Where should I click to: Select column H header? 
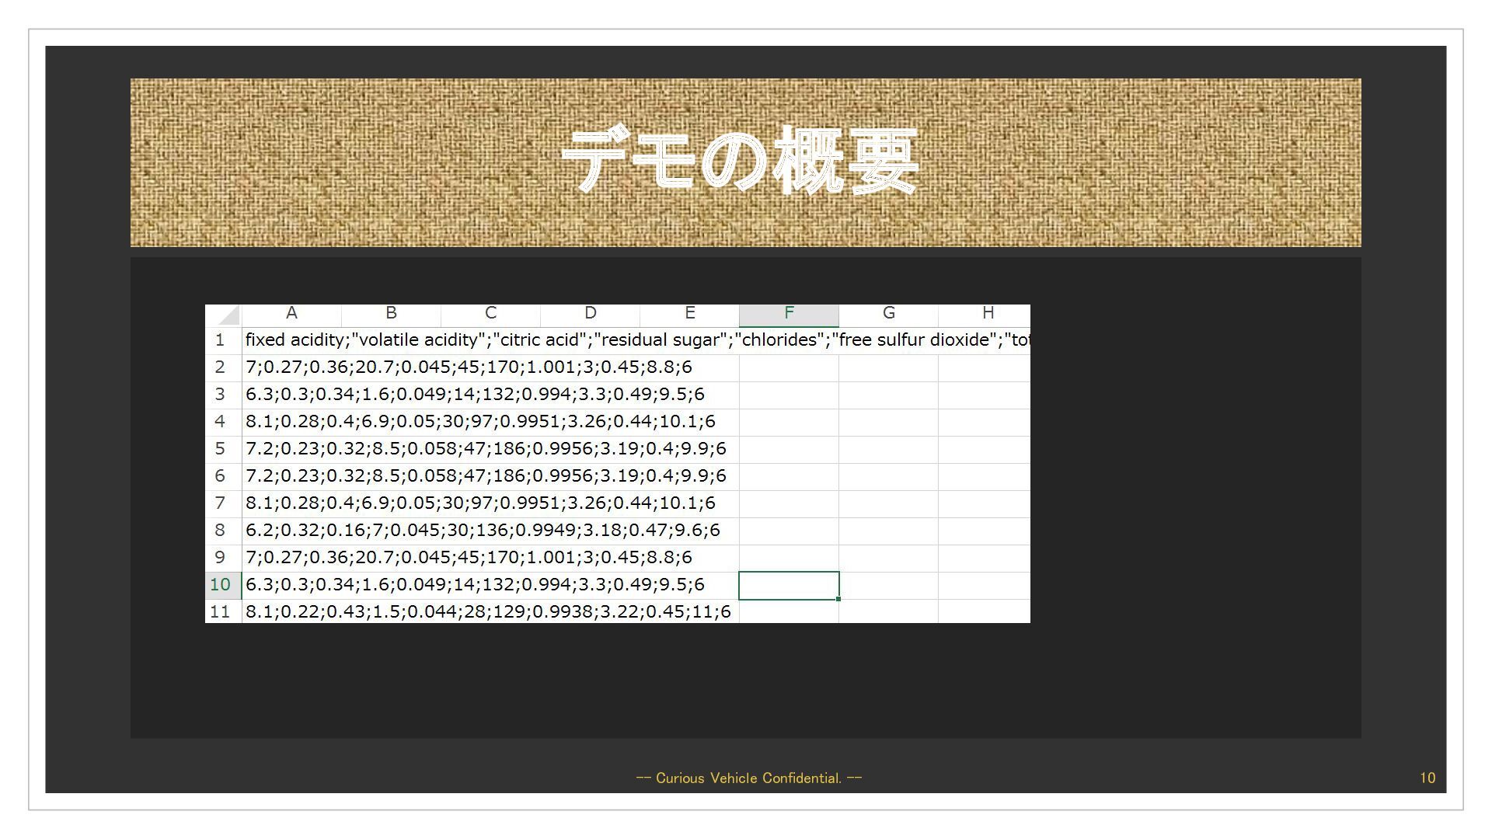(987, 313)
